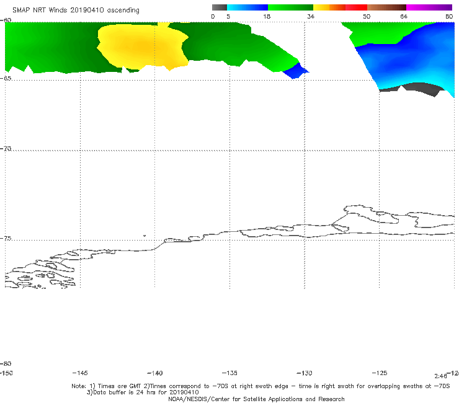
Task: Click the NOAA/NESDIS Center for Satellite Applications credit
Action: click(x=256, y=399)
